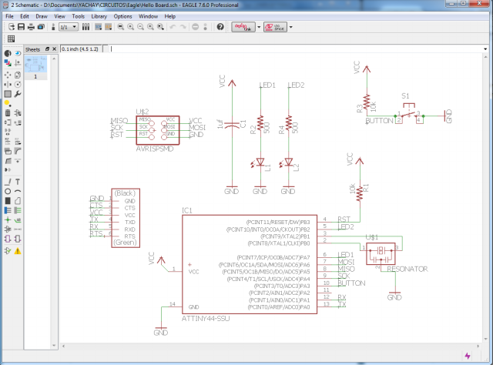Select the Add part tool
This screenshot has width=493, height=365.
[18, 113]
